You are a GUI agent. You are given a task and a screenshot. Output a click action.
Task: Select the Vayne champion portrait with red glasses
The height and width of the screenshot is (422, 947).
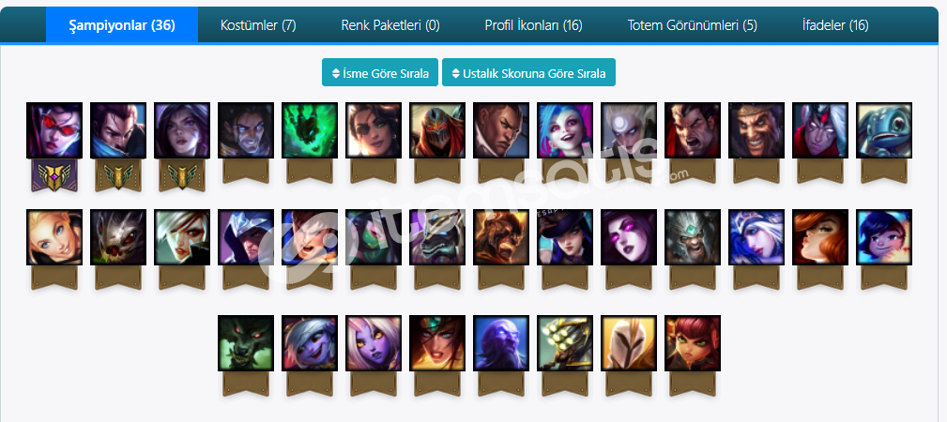(54, 130)
